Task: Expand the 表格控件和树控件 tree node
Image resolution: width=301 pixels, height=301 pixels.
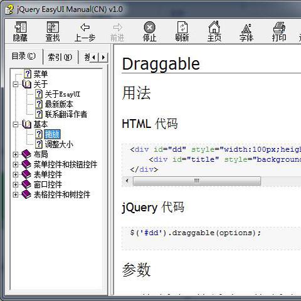Action: pyautogui.click(x=16, y=194)
